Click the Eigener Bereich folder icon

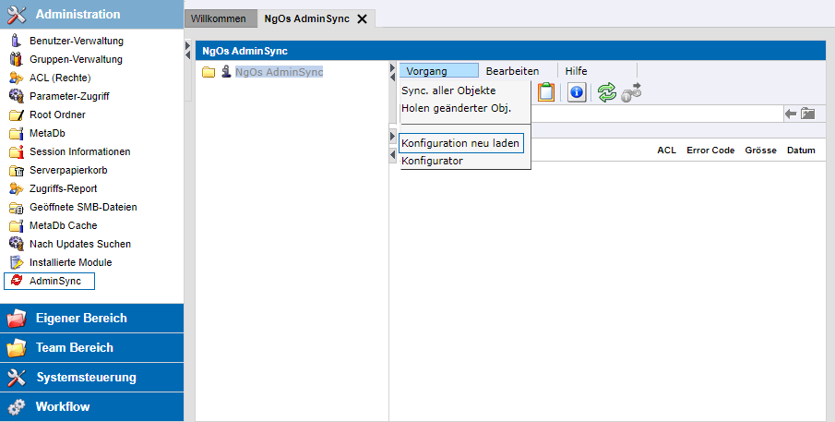pyautogui.click(x=17, y=318)
